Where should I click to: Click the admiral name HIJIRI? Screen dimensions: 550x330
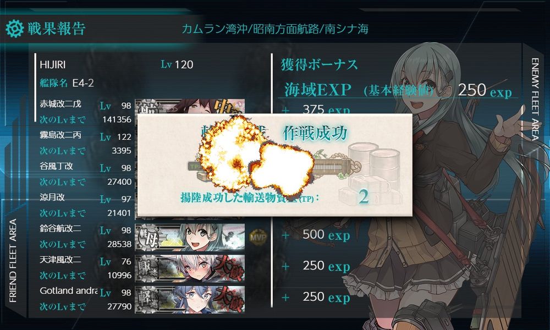tap(53, 64)
